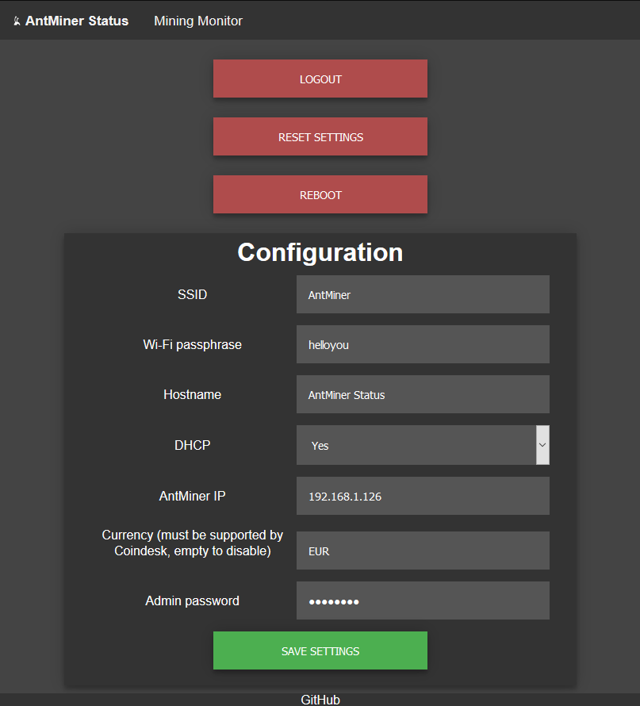Viewport: 640px width, 706px height.
Task: Click the AntMiner IP label
Action: (192, 496)
